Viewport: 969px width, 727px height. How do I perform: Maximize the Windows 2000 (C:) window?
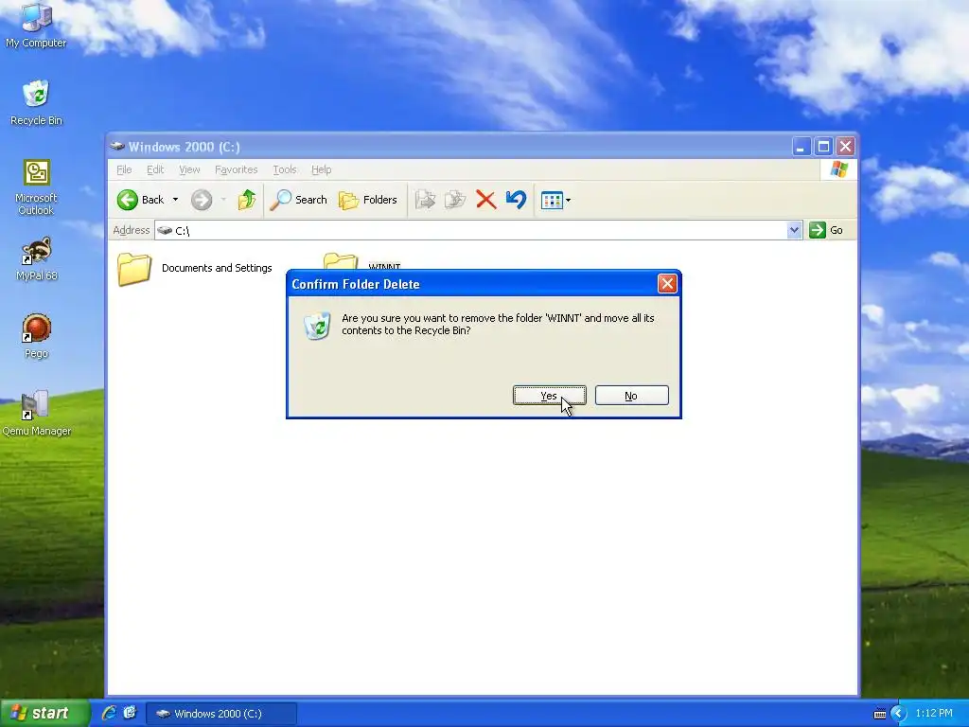(824, 147)
